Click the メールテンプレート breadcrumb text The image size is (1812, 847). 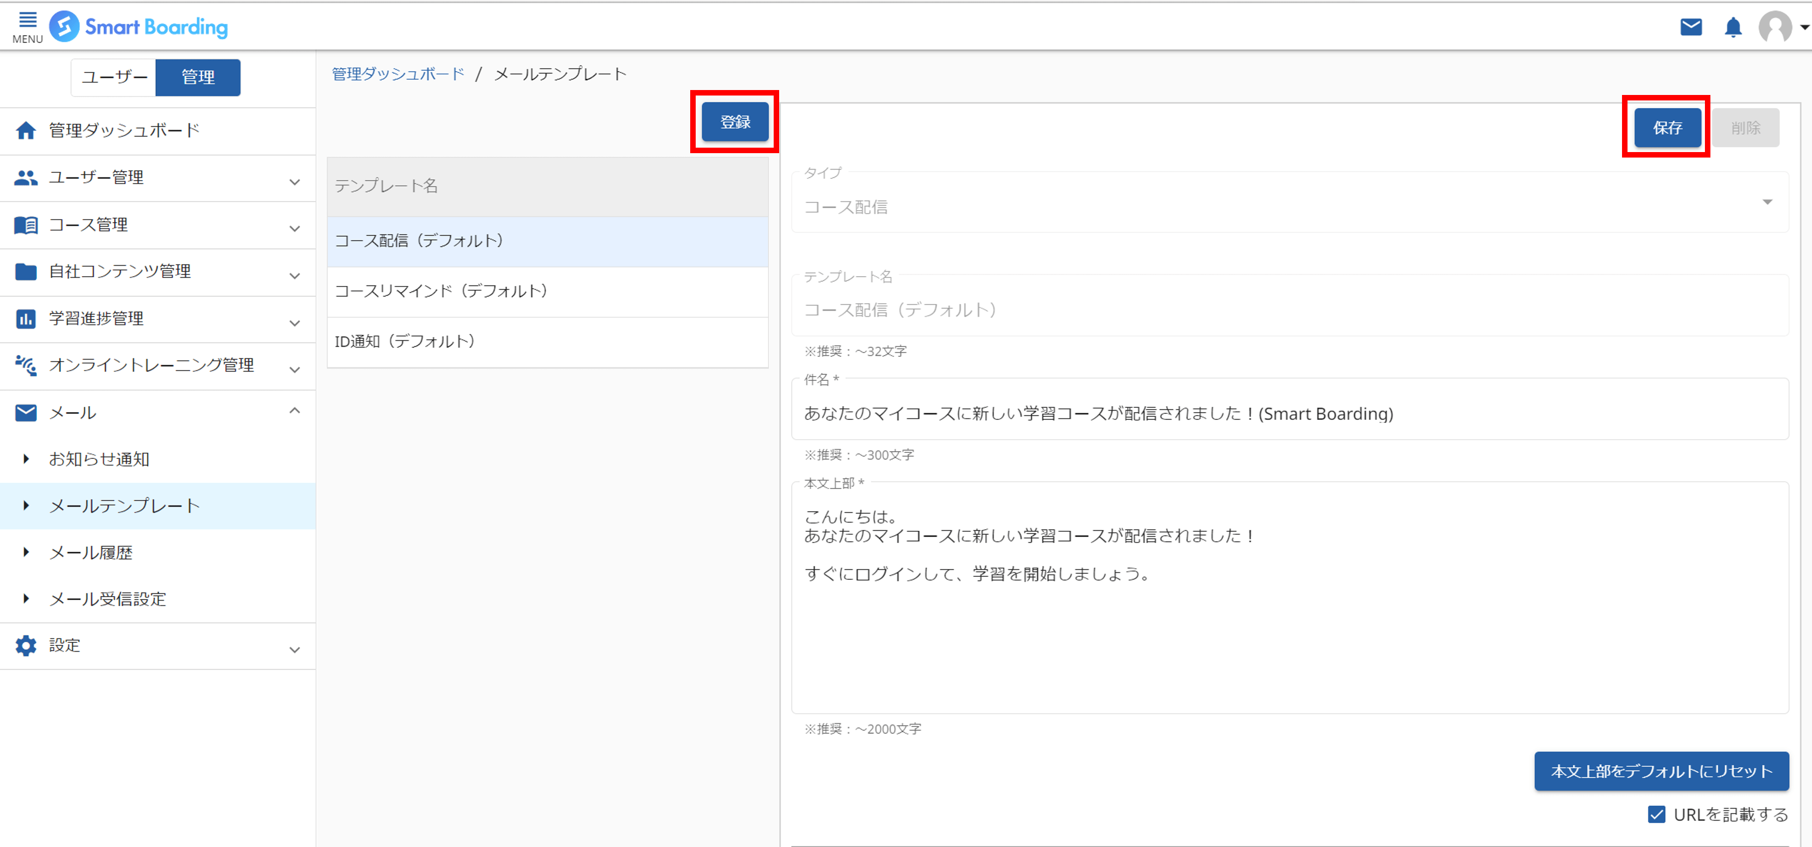[x=560, y=74]
